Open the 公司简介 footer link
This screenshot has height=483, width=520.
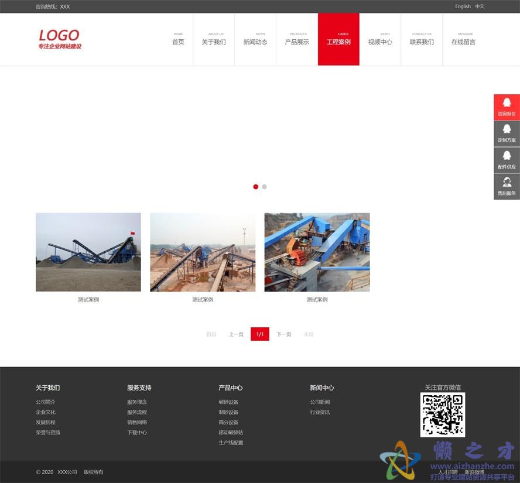[x=46, y=402]
